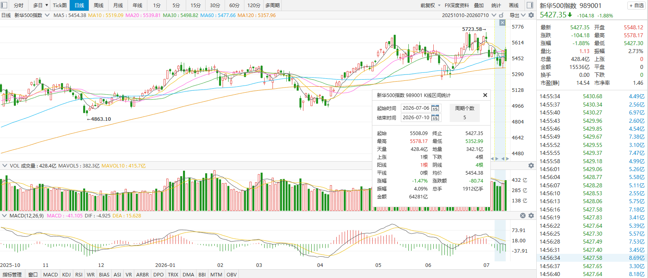Switch to 周线 weekly chart tab
The height and width of the screenshot is (278, 648).
coord(99,5)
